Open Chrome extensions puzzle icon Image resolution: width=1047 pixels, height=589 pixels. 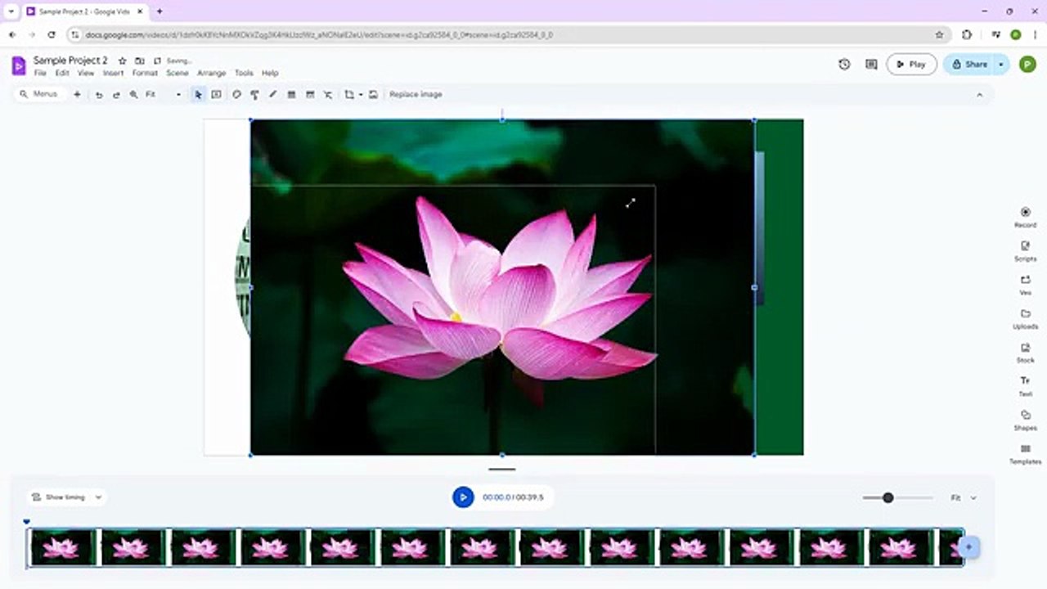tap(967, 35)
